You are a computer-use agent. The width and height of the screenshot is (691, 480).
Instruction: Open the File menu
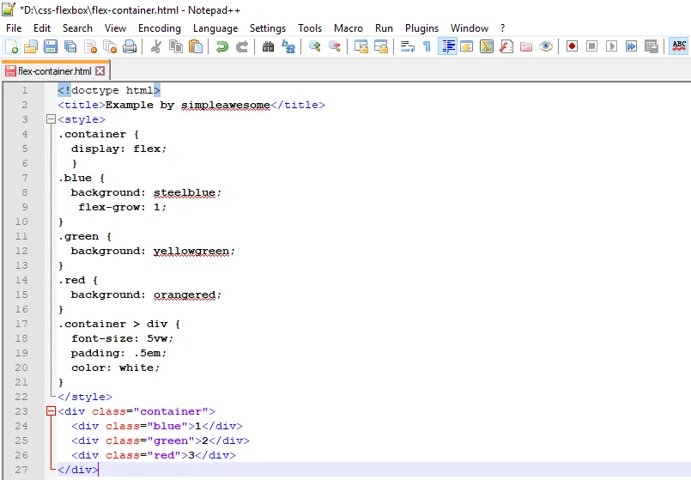[14, 28]
